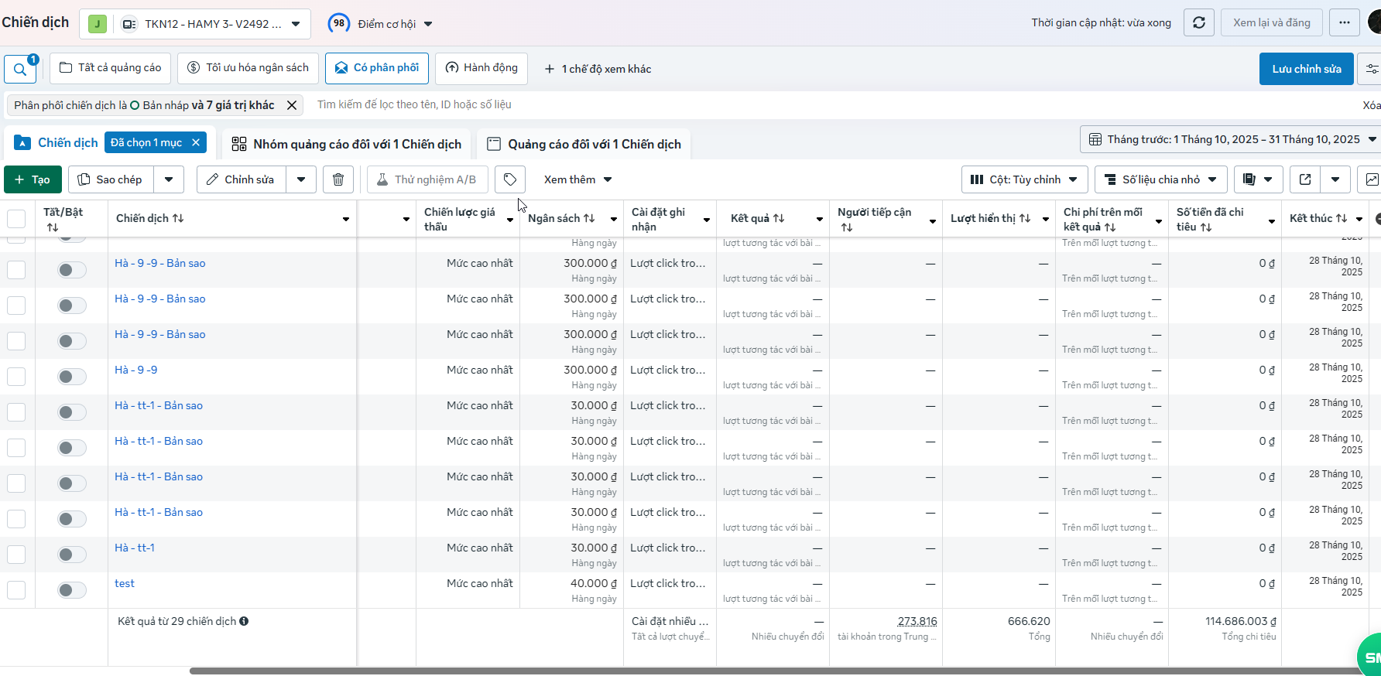Sort by Số tiền đã chi tiêu arrows

click(1206, 227)
